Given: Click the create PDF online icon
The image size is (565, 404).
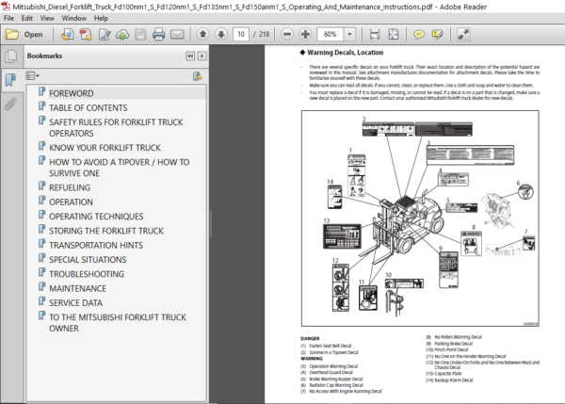Looking at the screenshot, I should point(68,35).
